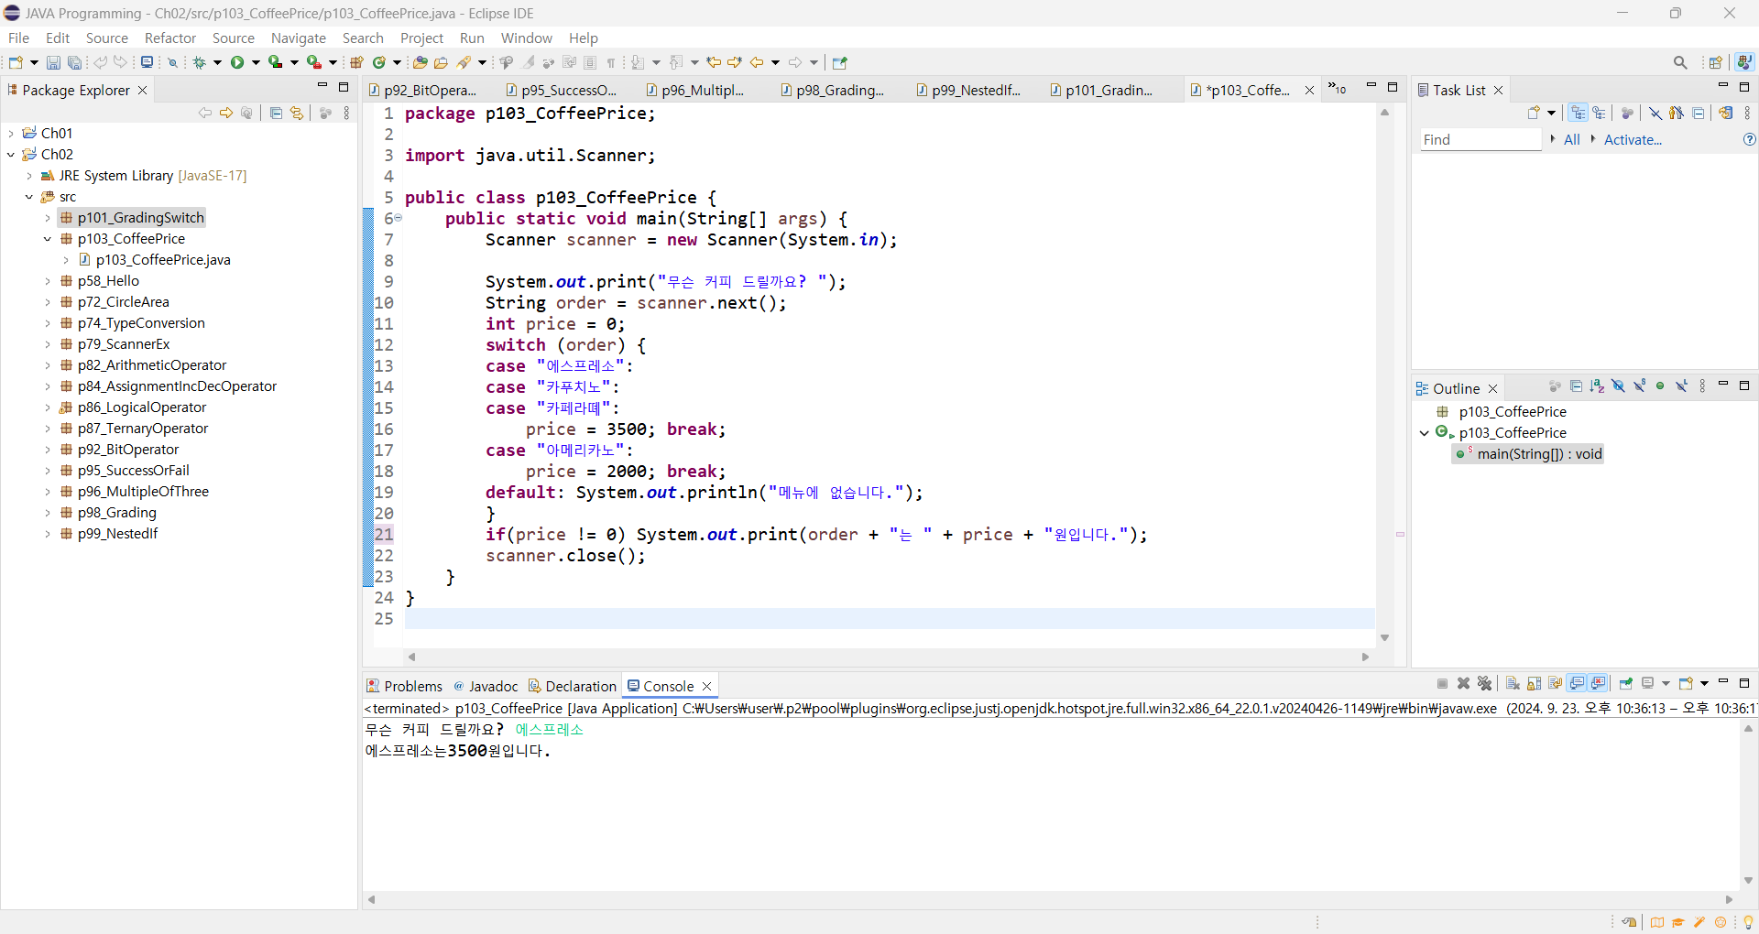
Task: Navigate Back with yellow left arrow
Action: [x=757, y=62]
